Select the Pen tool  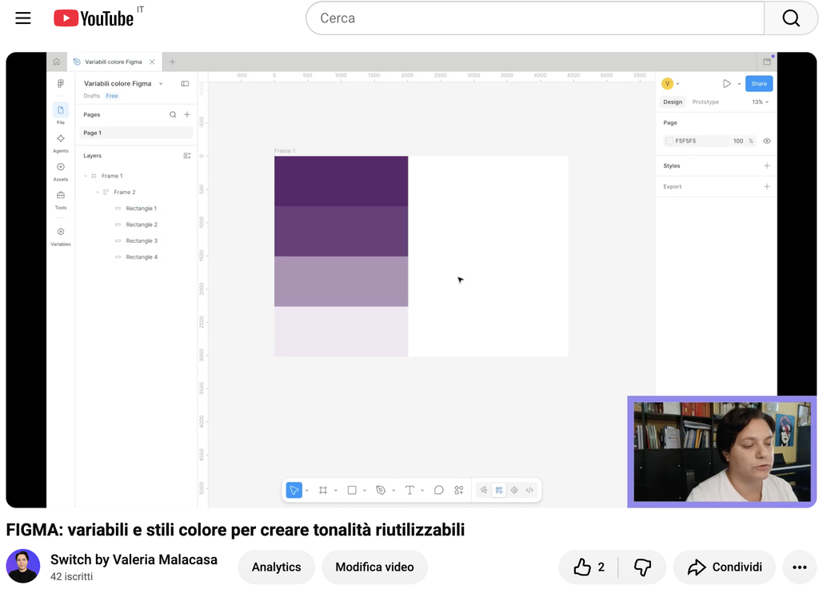click(x=381, y=490)
